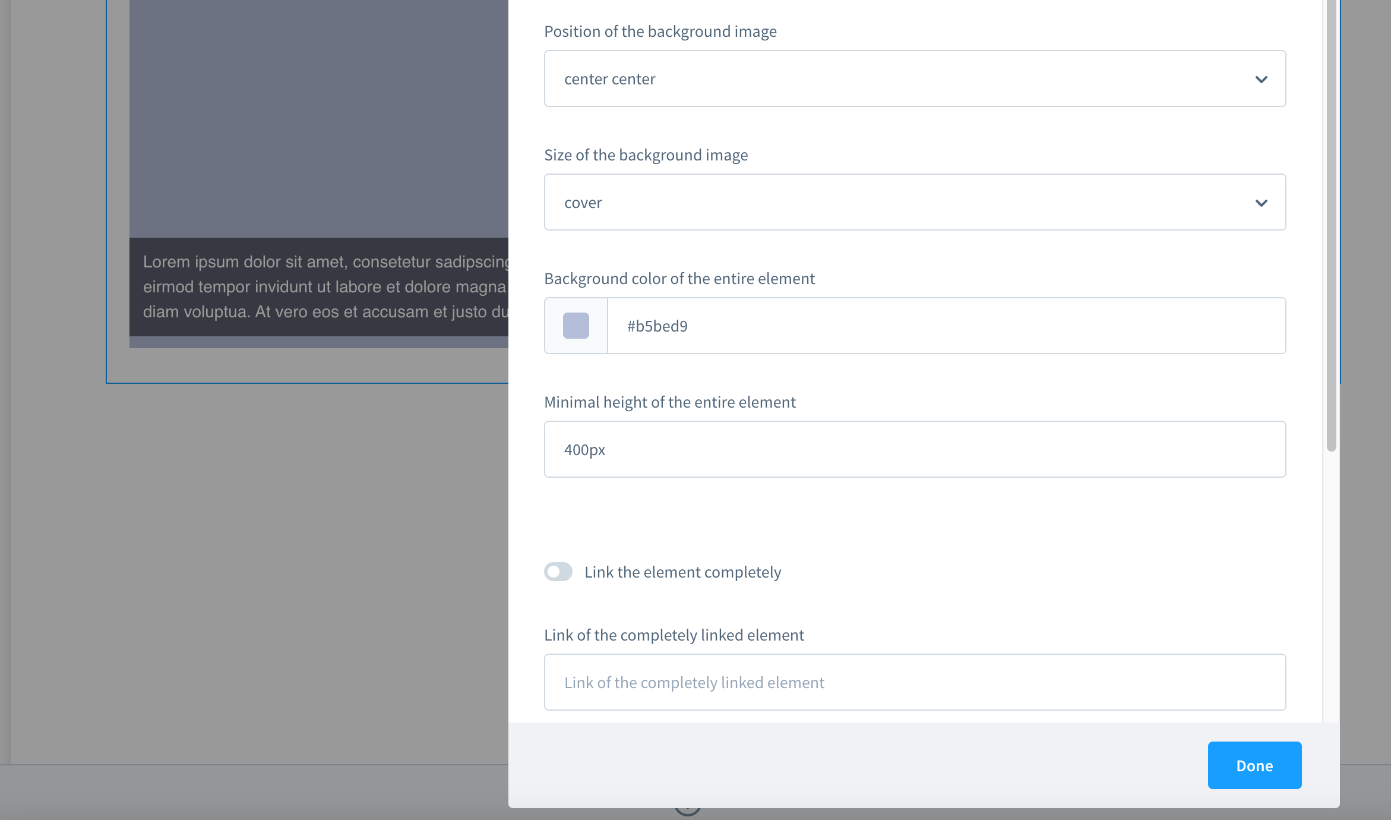The width and height of the screenshot is (1391, 820).
Task: Expand the background image size dropdown
Action: 915,202
